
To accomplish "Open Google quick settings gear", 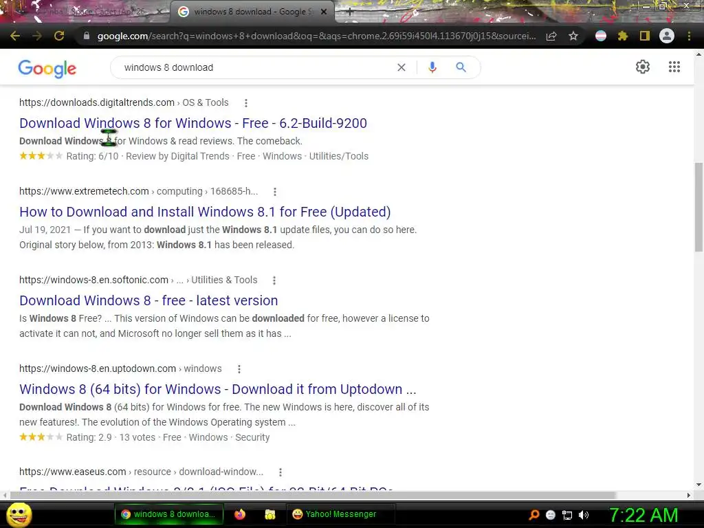I will [643, 67].
